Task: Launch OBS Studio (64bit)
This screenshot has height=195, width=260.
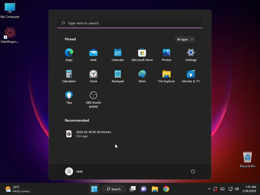Action: click(93, 100)
